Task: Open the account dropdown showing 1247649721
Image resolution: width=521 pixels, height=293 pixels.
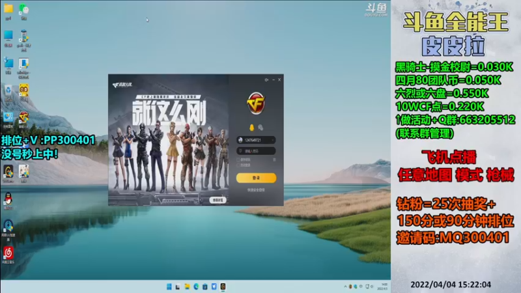Action: [273, 140]
